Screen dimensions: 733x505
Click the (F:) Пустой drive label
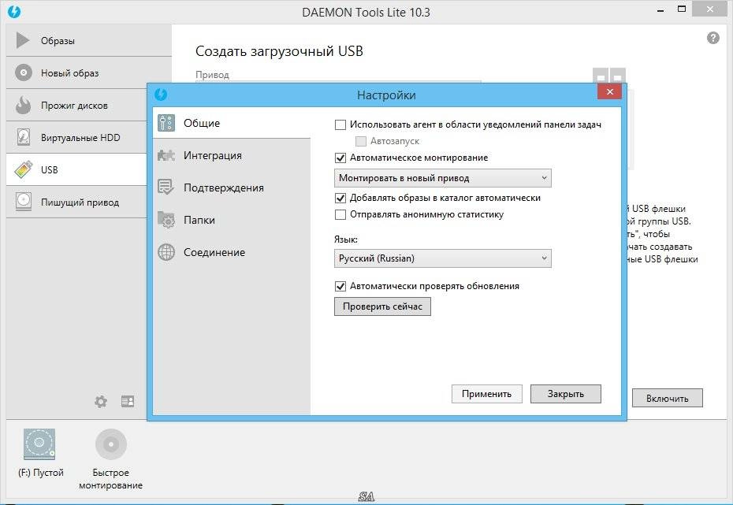[x=41, y=472]
